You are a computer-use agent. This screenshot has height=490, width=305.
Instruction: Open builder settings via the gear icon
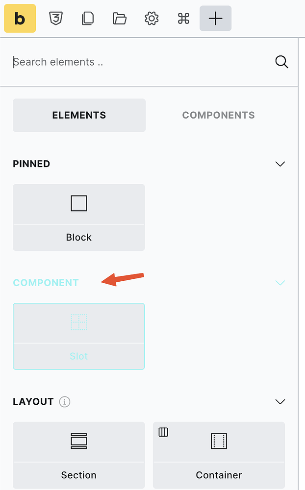pyautogui.click(x=152, y=18)
